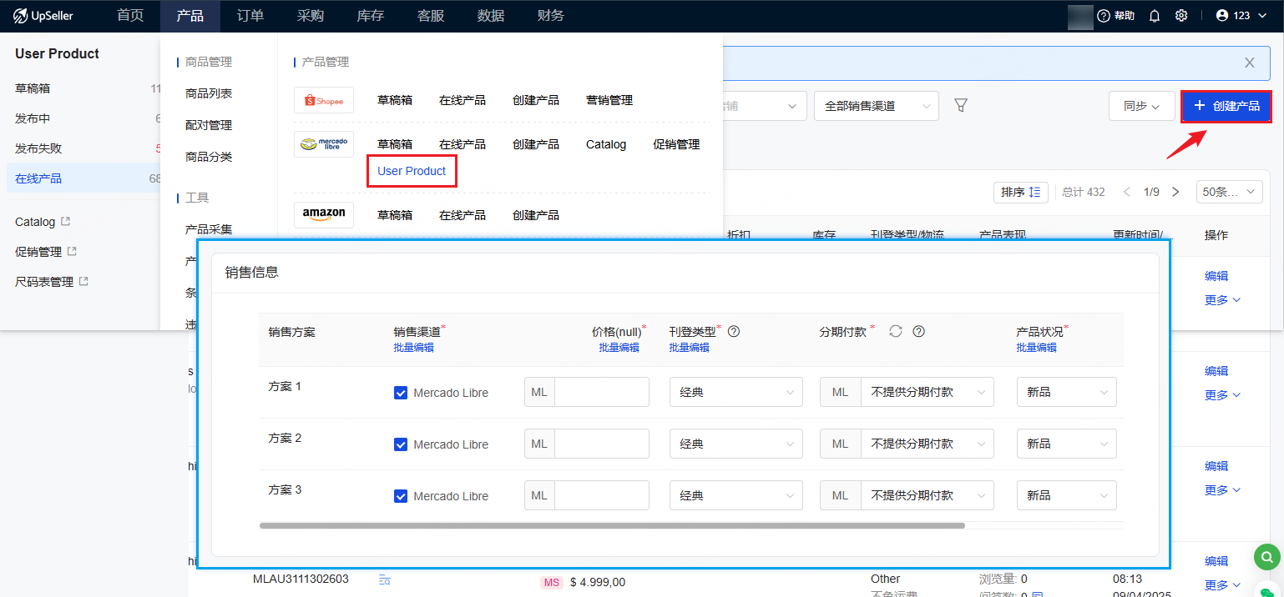Click 批量编辑 under 产品状况
Screen dimensions: 1284x597
[1036, 348]
